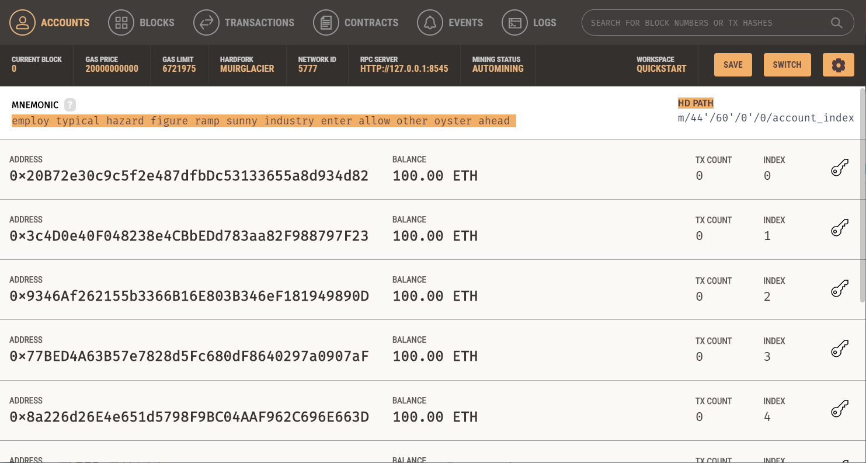Viewport: 866px width, 463px height.
Task: Show private key for account index 2
Action: [x=839, y=288]
